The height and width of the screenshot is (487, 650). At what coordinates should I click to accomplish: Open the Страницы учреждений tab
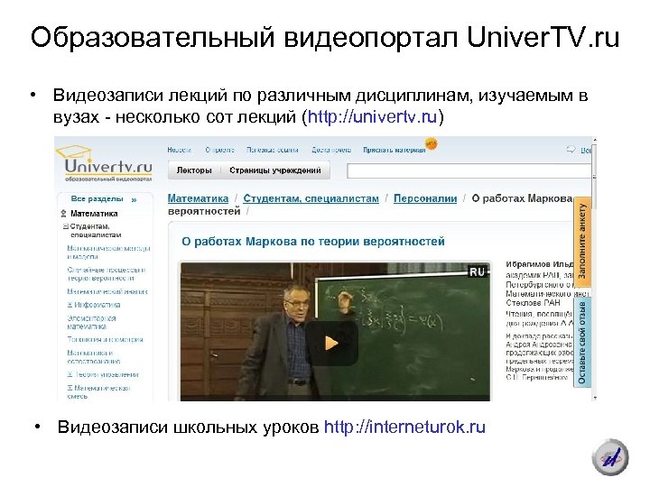(275, 170)
